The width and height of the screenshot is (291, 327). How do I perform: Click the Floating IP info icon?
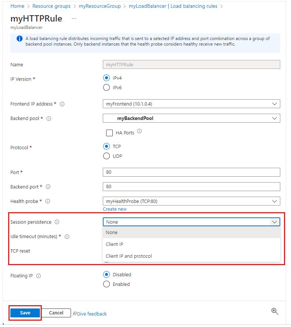pos(39,276)
